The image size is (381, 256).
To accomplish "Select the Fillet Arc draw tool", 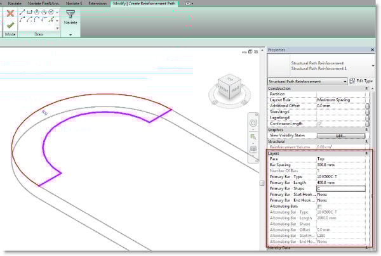I will coord(44,20).
